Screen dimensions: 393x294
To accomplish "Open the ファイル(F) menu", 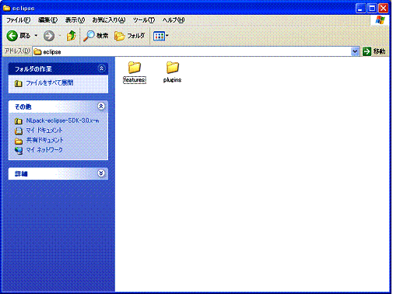I will tap(18, 20).
